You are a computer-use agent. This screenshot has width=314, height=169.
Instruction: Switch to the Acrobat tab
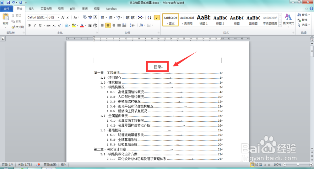tap(111, 8)
